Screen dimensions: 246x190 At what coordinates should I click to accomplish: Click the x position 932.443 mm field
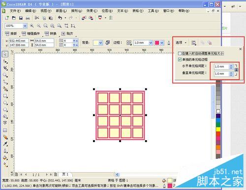(19, 40)
